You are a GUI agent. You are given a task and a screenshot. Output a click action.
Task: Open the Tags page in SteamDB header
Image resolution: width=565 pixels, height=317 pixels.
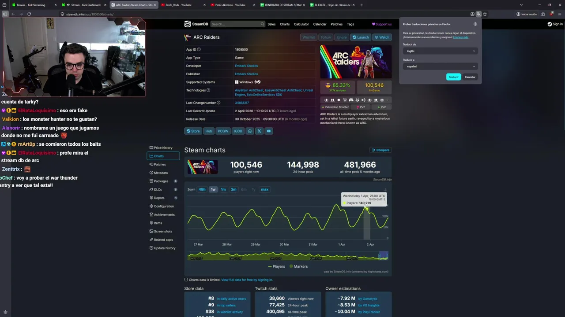(350, 24)
